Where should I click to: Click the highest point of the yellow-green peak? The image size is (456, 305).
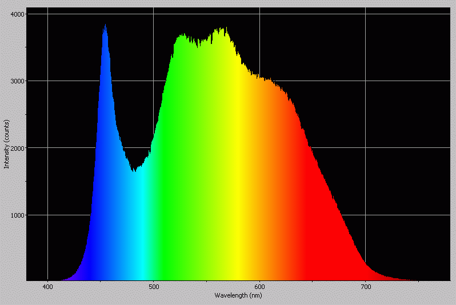pos(226,27)
